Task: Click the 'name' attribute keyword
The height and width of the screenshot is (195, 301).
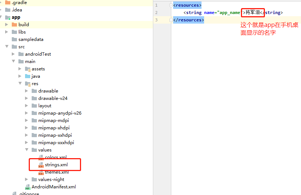Action: (209, 13)
